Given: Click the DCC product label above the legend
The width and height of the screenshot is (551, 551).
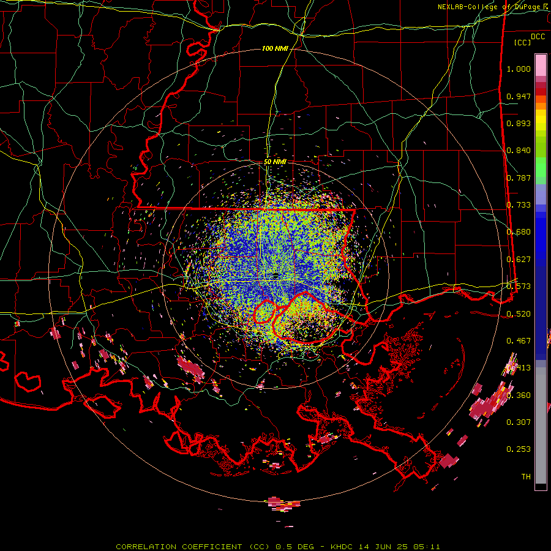Looking at the screenshot, I should [538, 37].
